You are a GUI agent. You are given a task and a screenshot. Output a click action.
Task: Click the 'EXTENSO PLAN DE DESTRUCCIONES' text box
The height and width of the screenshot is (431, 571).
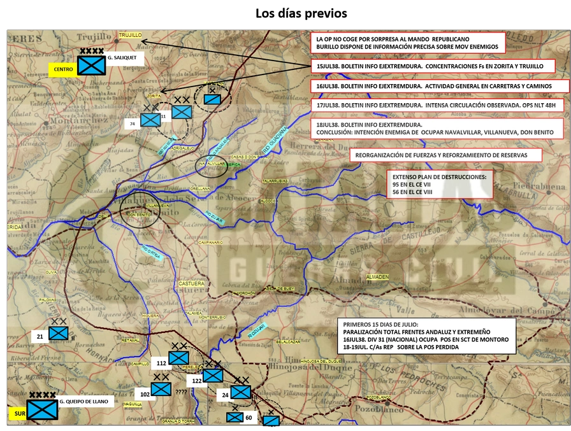point(440,185)
